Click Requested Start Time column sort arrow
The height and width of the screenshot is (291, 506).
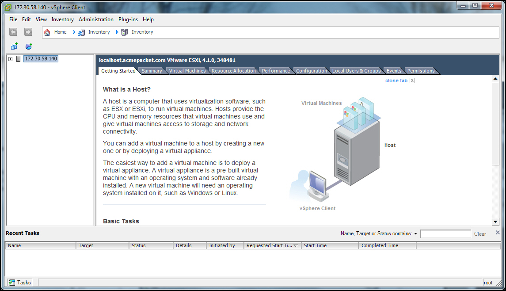(x=296, y=245)
